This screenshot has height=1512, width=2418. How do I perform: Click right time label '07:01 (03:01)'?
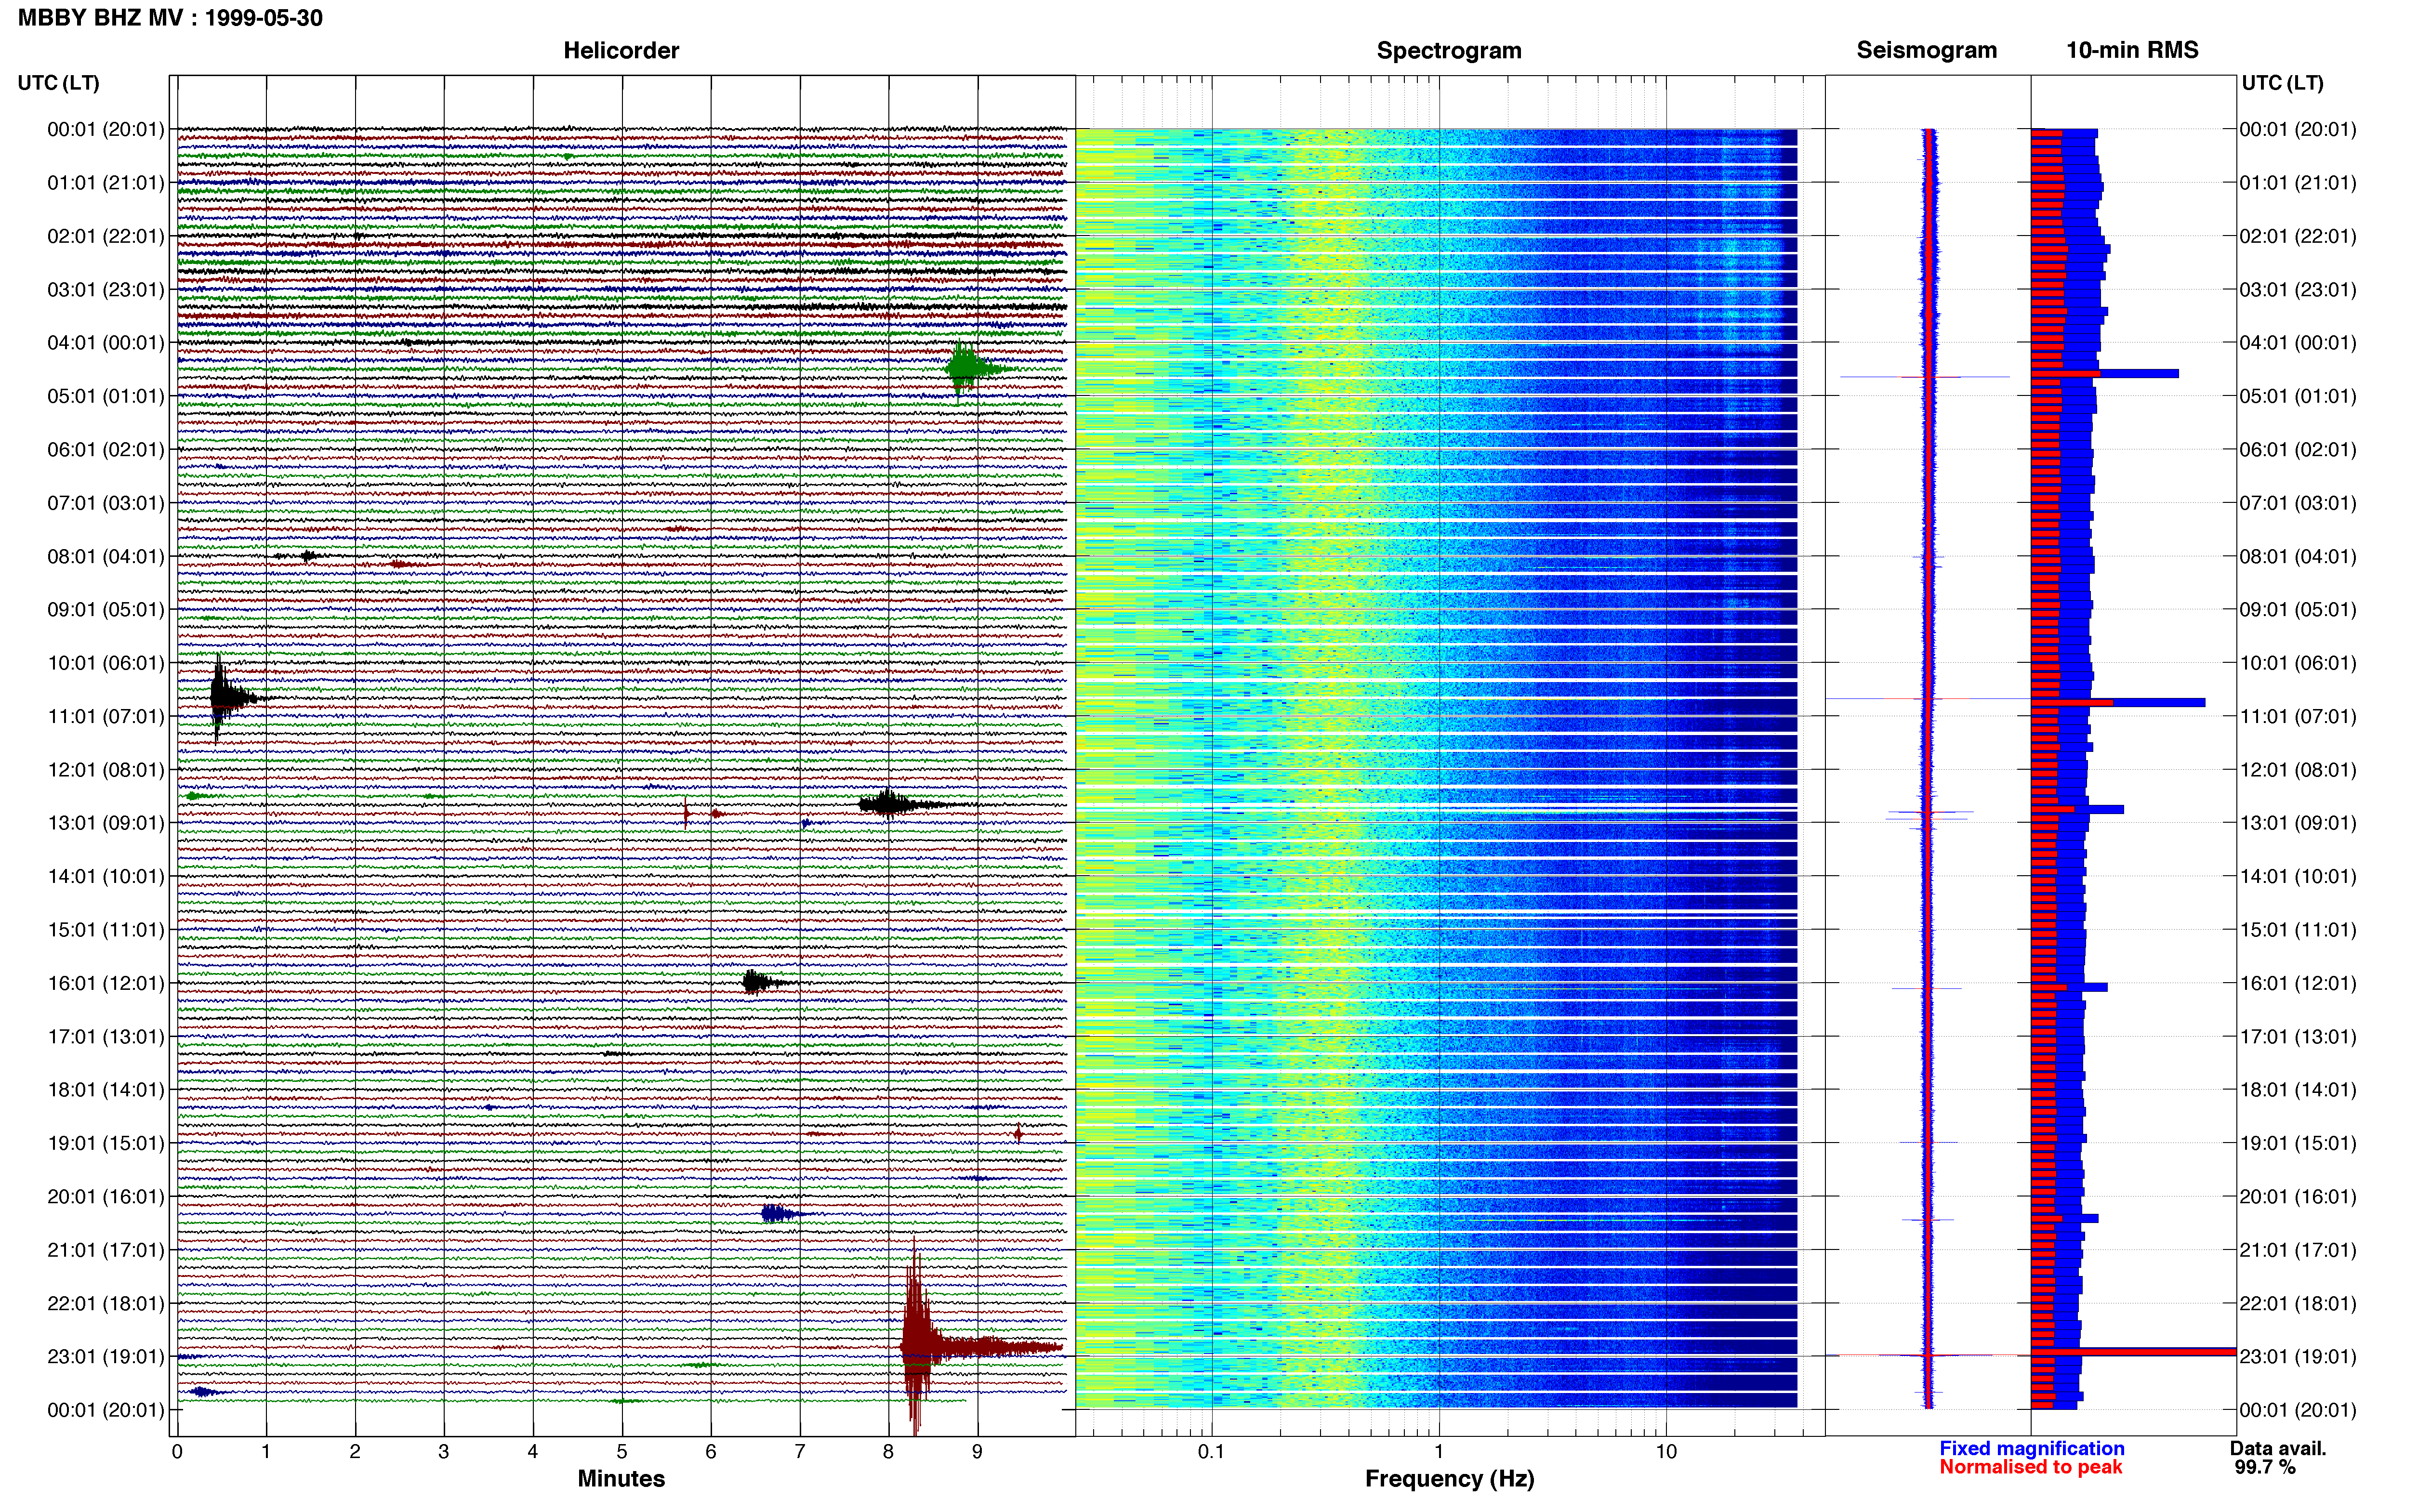2298,503
